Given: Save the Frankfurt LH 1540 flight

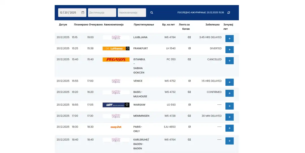Looking at the screenshot, I should coord(229,50).
